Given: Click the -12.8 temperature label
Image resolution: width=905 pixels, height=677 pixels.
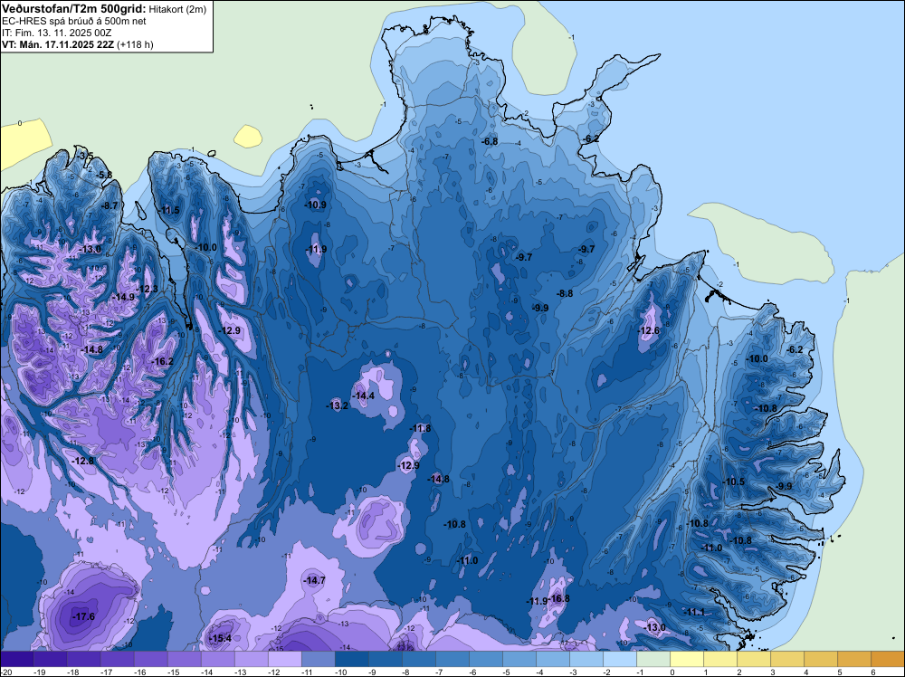Looking at the screenshot, I should click(83, 462).
